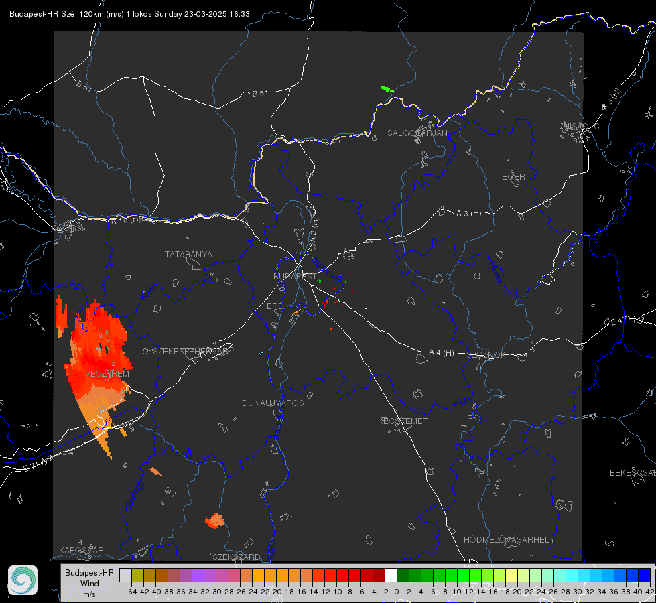Pick the darkest green swatch beside white
Screen dimensions: 656x603
point(403,575)
